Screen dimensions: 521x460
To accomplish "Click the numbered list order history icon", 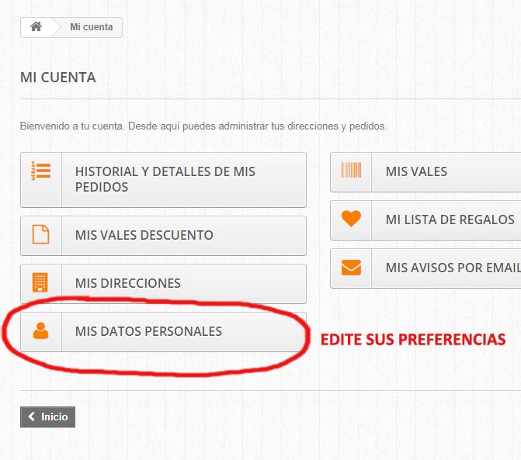I will [x=41, y=171].
